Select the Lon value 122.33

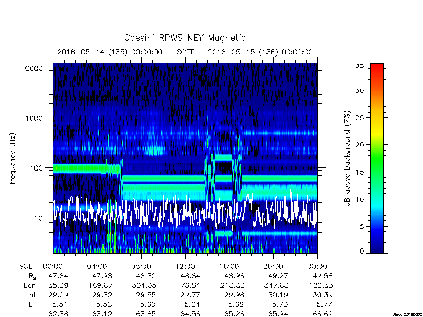[x=321, y=285]
